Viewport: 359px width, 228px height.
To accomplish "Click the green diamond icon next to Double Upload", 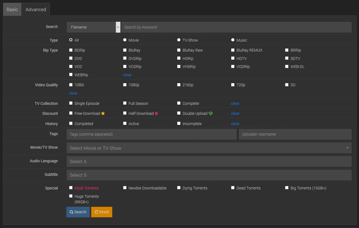I will [211, 113].
